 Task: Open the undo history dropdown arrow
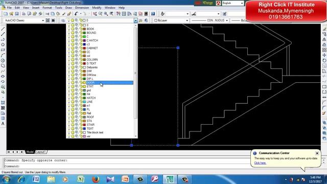pyautogui.click(x=81, y=14)
